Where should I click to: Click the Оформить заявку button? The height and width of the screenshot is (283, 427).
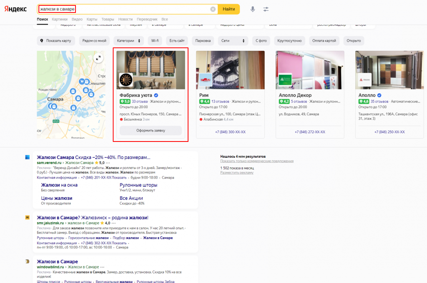tap(151, 131)
